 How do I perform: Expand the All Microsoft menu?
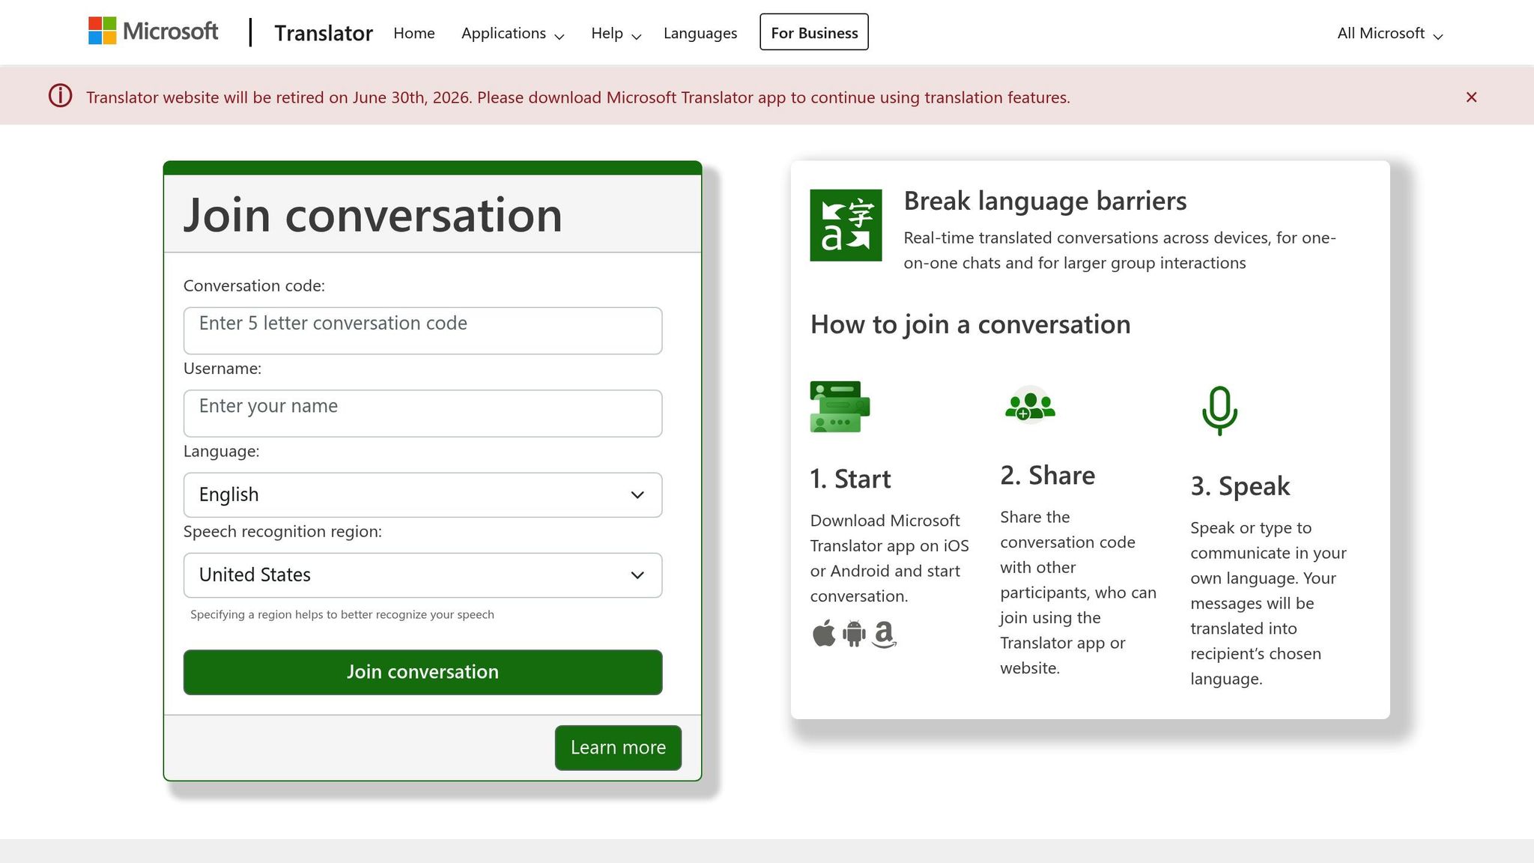[1388, 33]
